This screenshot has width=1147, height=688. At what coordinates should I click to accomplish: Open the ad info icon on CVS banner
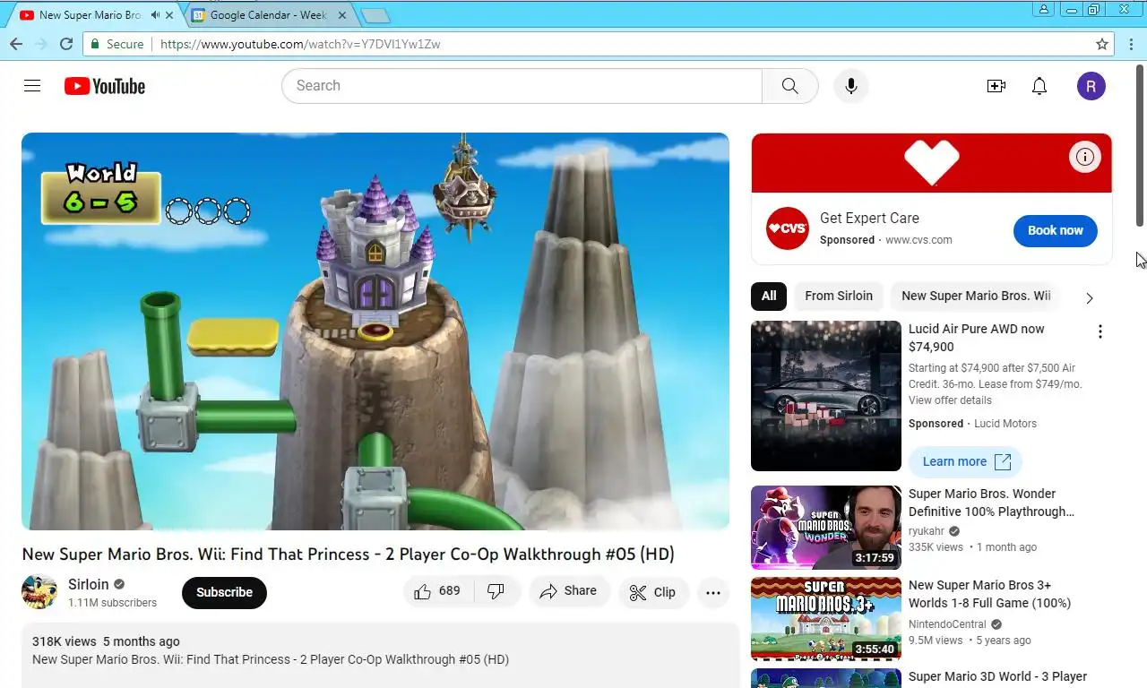click(x=1084, y=158)
